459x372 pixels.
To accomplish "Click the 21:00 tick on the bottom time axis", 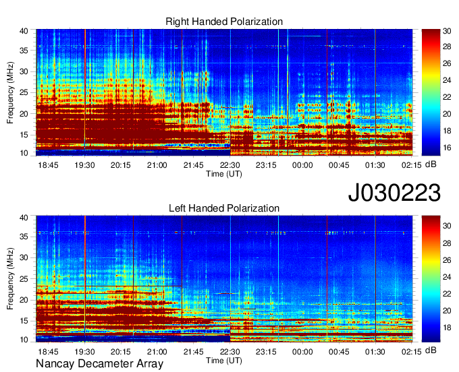I will coord(157,352).
